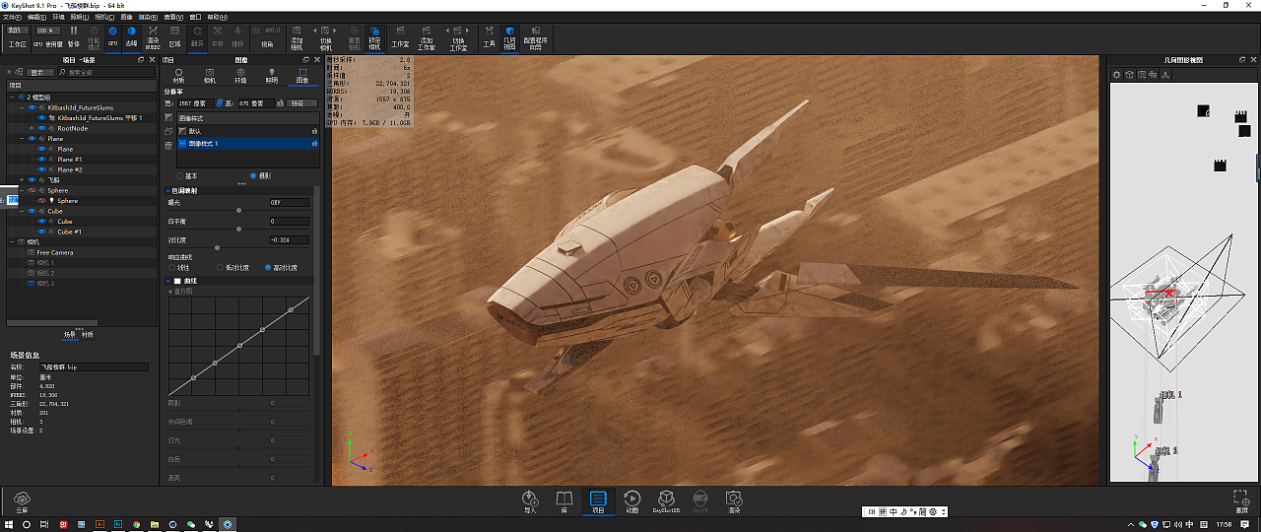Collapse the 相机 (Cameras) tree node
The width and height of the screenshot is (1261, 532).
coord(12,242)
